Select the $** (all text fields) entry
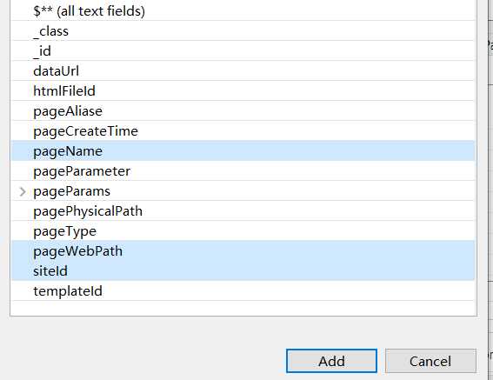 pyautogui.click(x=243, y=11)
